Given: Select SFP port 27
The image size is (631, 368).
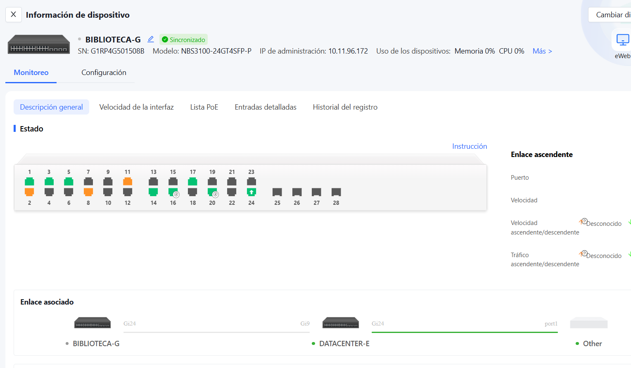Looking at the screenshot, I should coord(316,192).
